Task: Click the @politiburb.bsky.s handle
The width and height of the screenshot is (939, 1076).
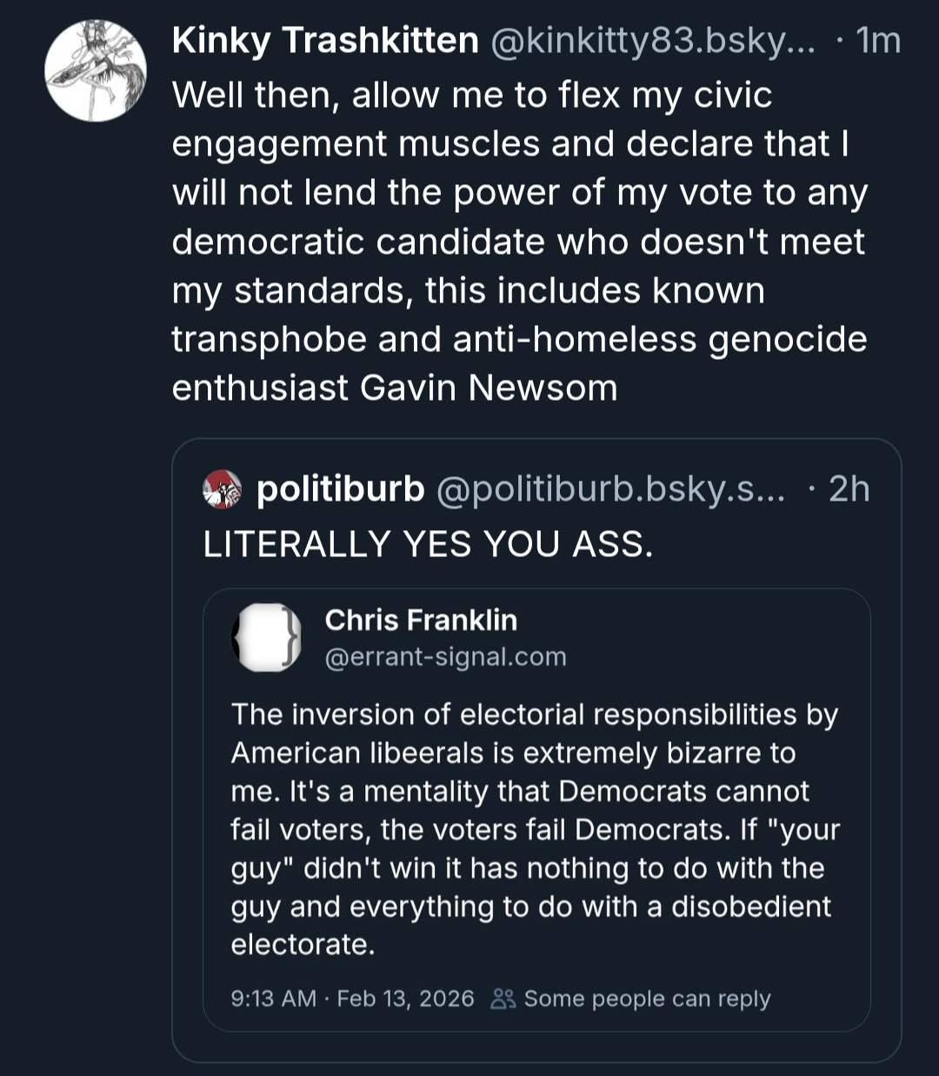Action: coord(609,489)
